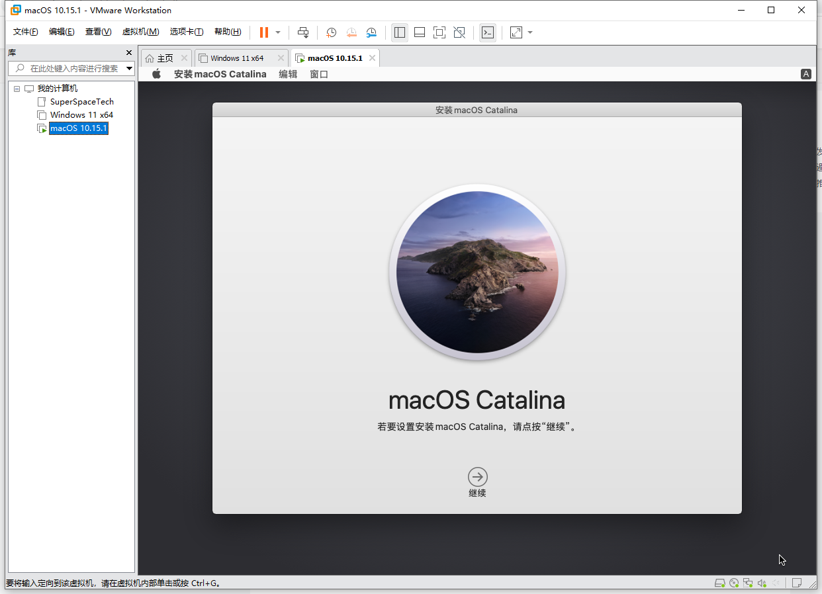Viewport: 822px width, 594px height.
Task: Open the 选项卡(T) menu
Action: 187,32
